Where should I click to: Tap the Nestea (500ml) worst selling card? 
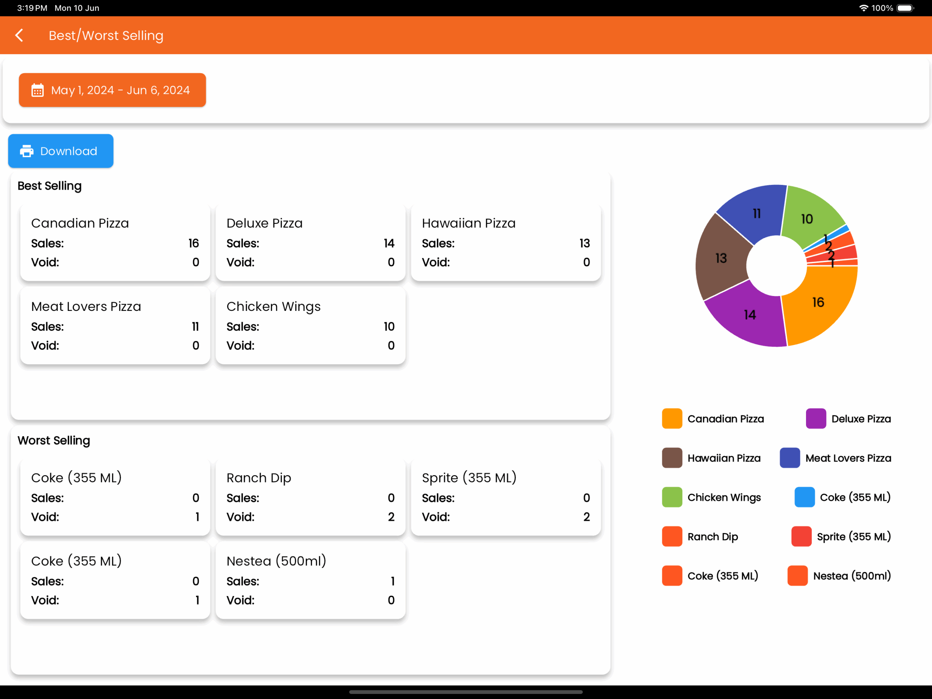(310, 581)
